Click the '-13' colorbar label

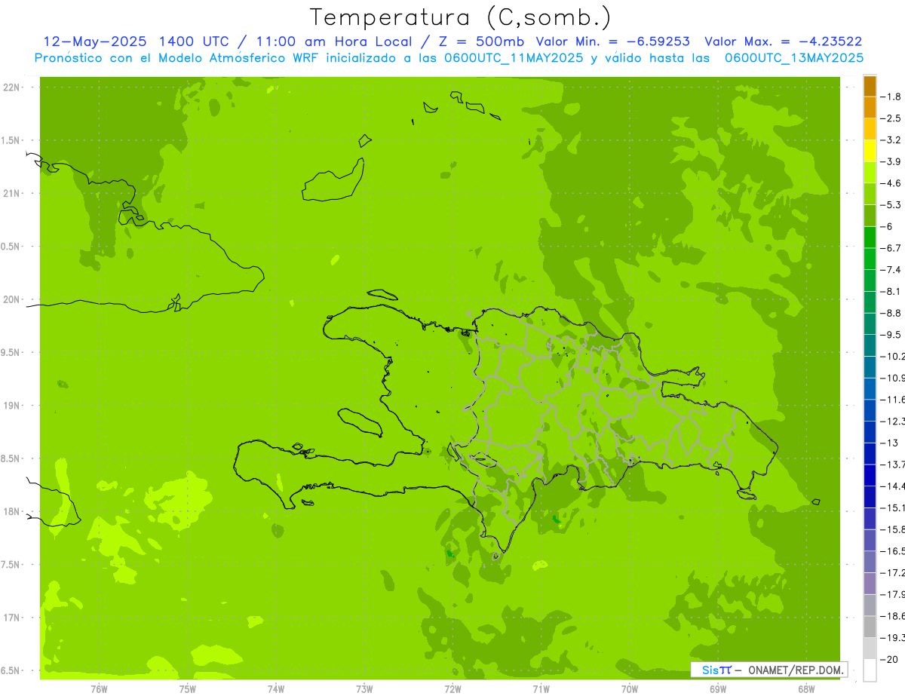pos(889,443)
